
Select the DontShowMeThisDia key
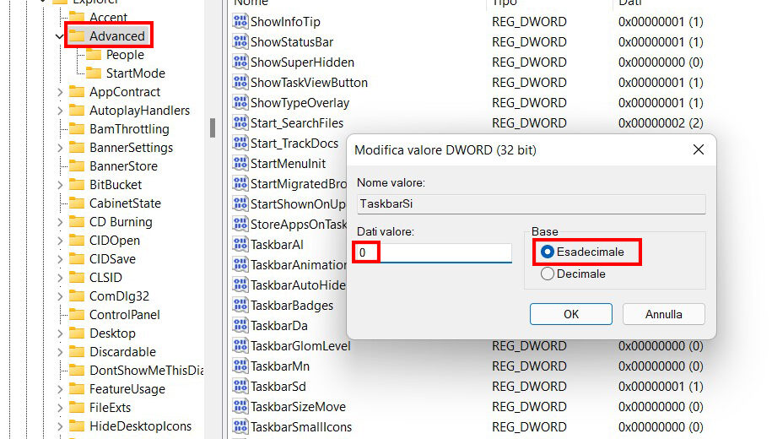[146, 371]
